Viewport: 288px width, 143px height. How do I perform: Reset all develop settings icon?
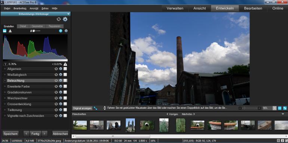(x=59, y=19)
